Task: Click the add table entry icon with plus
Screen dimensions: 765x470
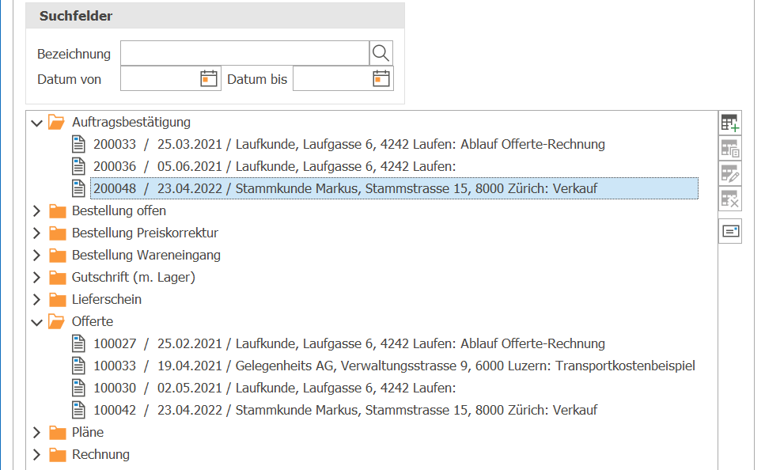Action: coord(730,123)
